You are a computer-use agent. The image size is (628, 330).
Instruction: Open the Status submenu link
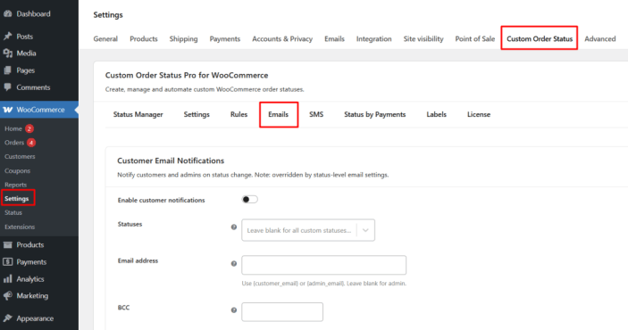(x=13, y=212)
